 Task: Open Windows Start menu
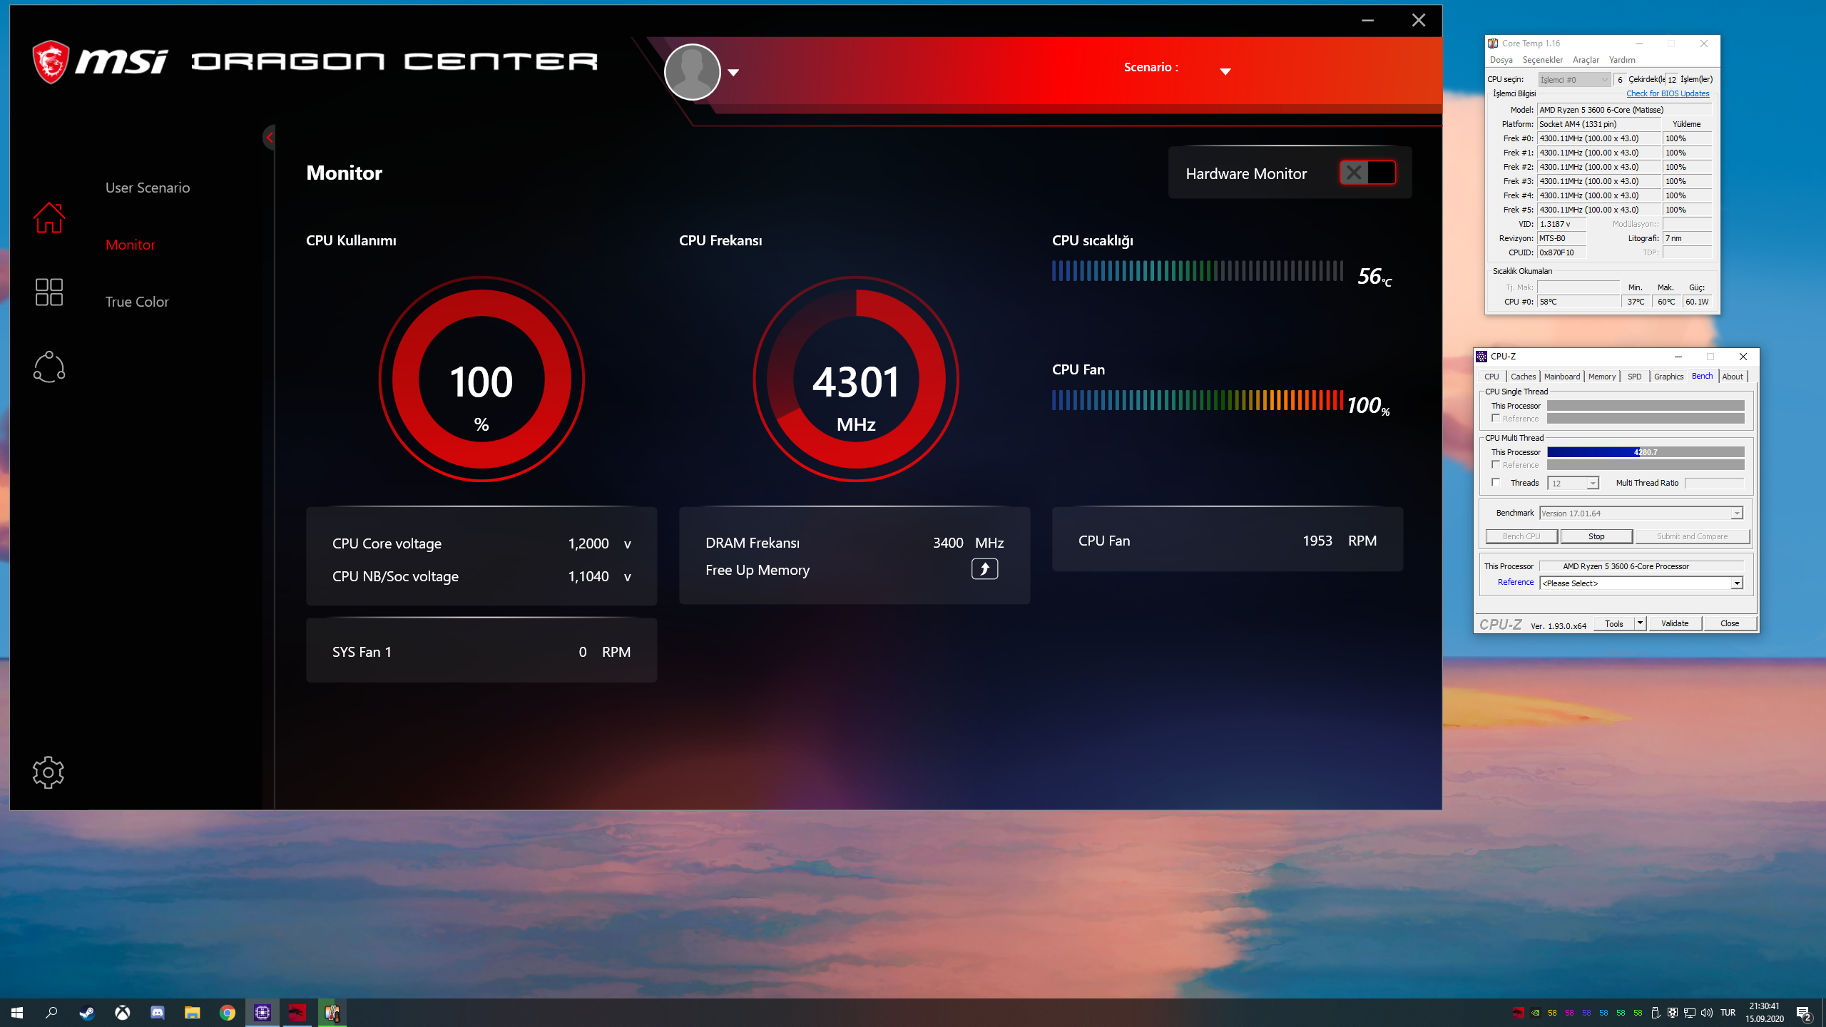(17, 1013)
